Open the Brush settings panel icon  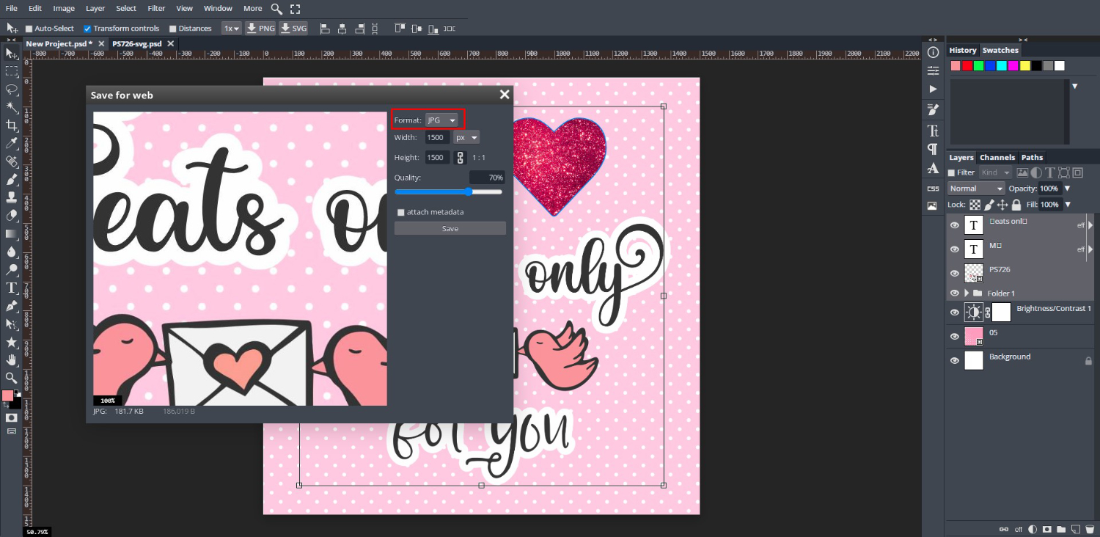933,109
